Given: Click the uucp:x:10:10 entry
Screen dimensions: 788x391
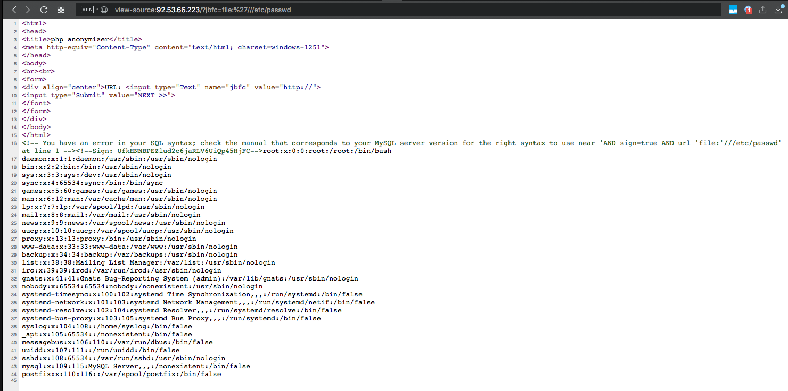Looking at the screenshot, I should point(128,231).
